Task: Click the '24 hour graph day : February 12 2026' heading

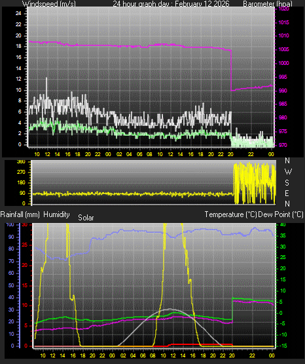Action: click(x=171, y=4)
